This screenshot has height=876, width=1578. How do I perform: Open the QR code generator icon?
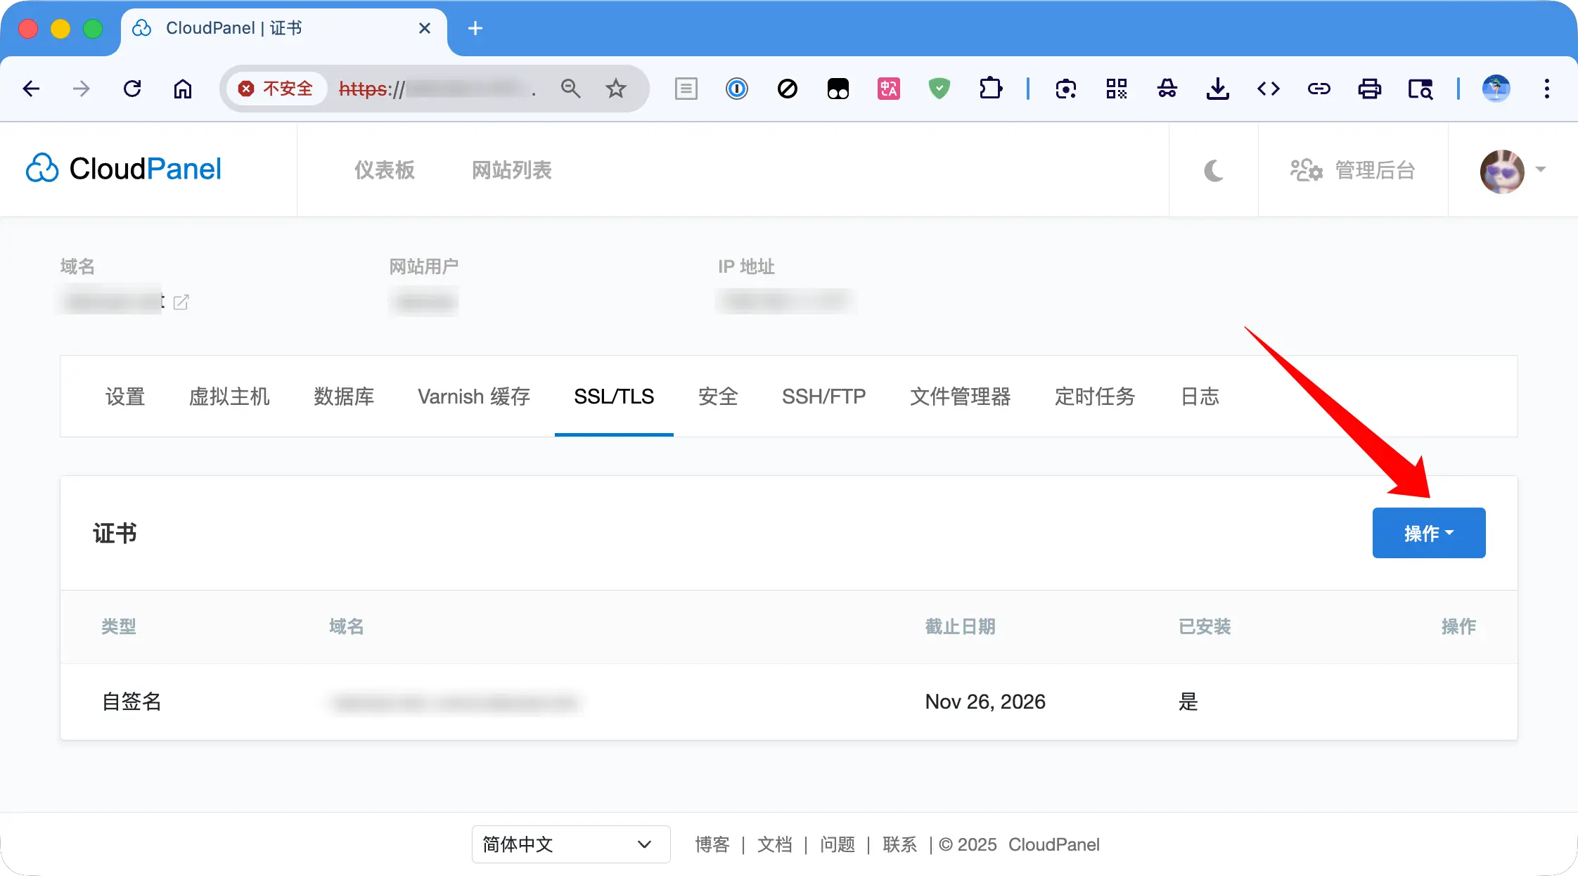pos(1117,89)
